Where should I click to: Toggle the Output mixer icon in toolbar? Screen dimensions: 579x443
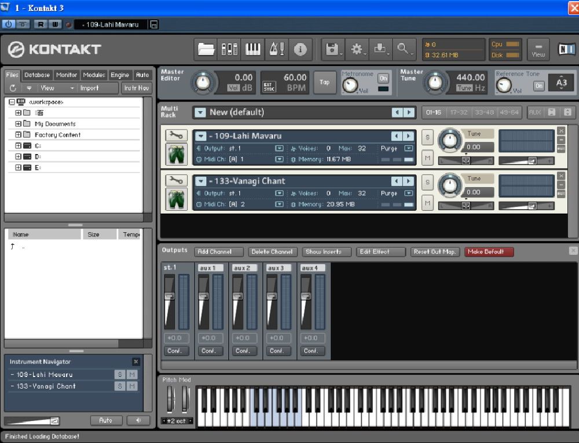click(229, 49)
